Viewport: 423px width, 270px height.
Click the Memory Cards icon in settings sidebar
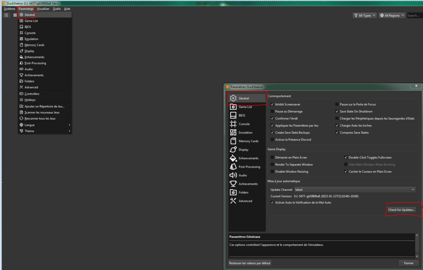point(233,141)
